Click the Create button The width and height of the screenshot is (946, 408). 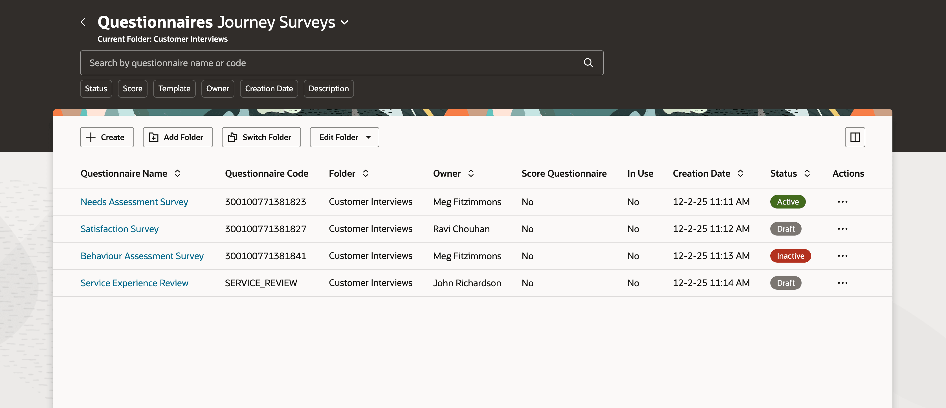click(107, 137)
